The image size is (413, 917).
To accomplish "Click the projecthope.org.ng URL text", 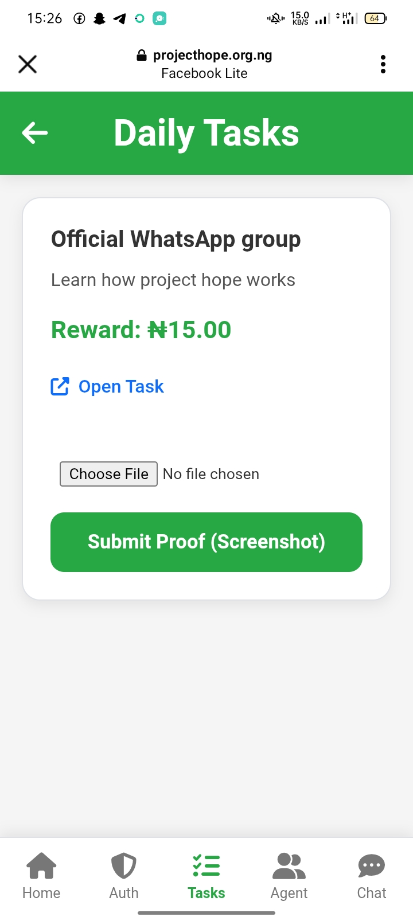I will (212, 55).
